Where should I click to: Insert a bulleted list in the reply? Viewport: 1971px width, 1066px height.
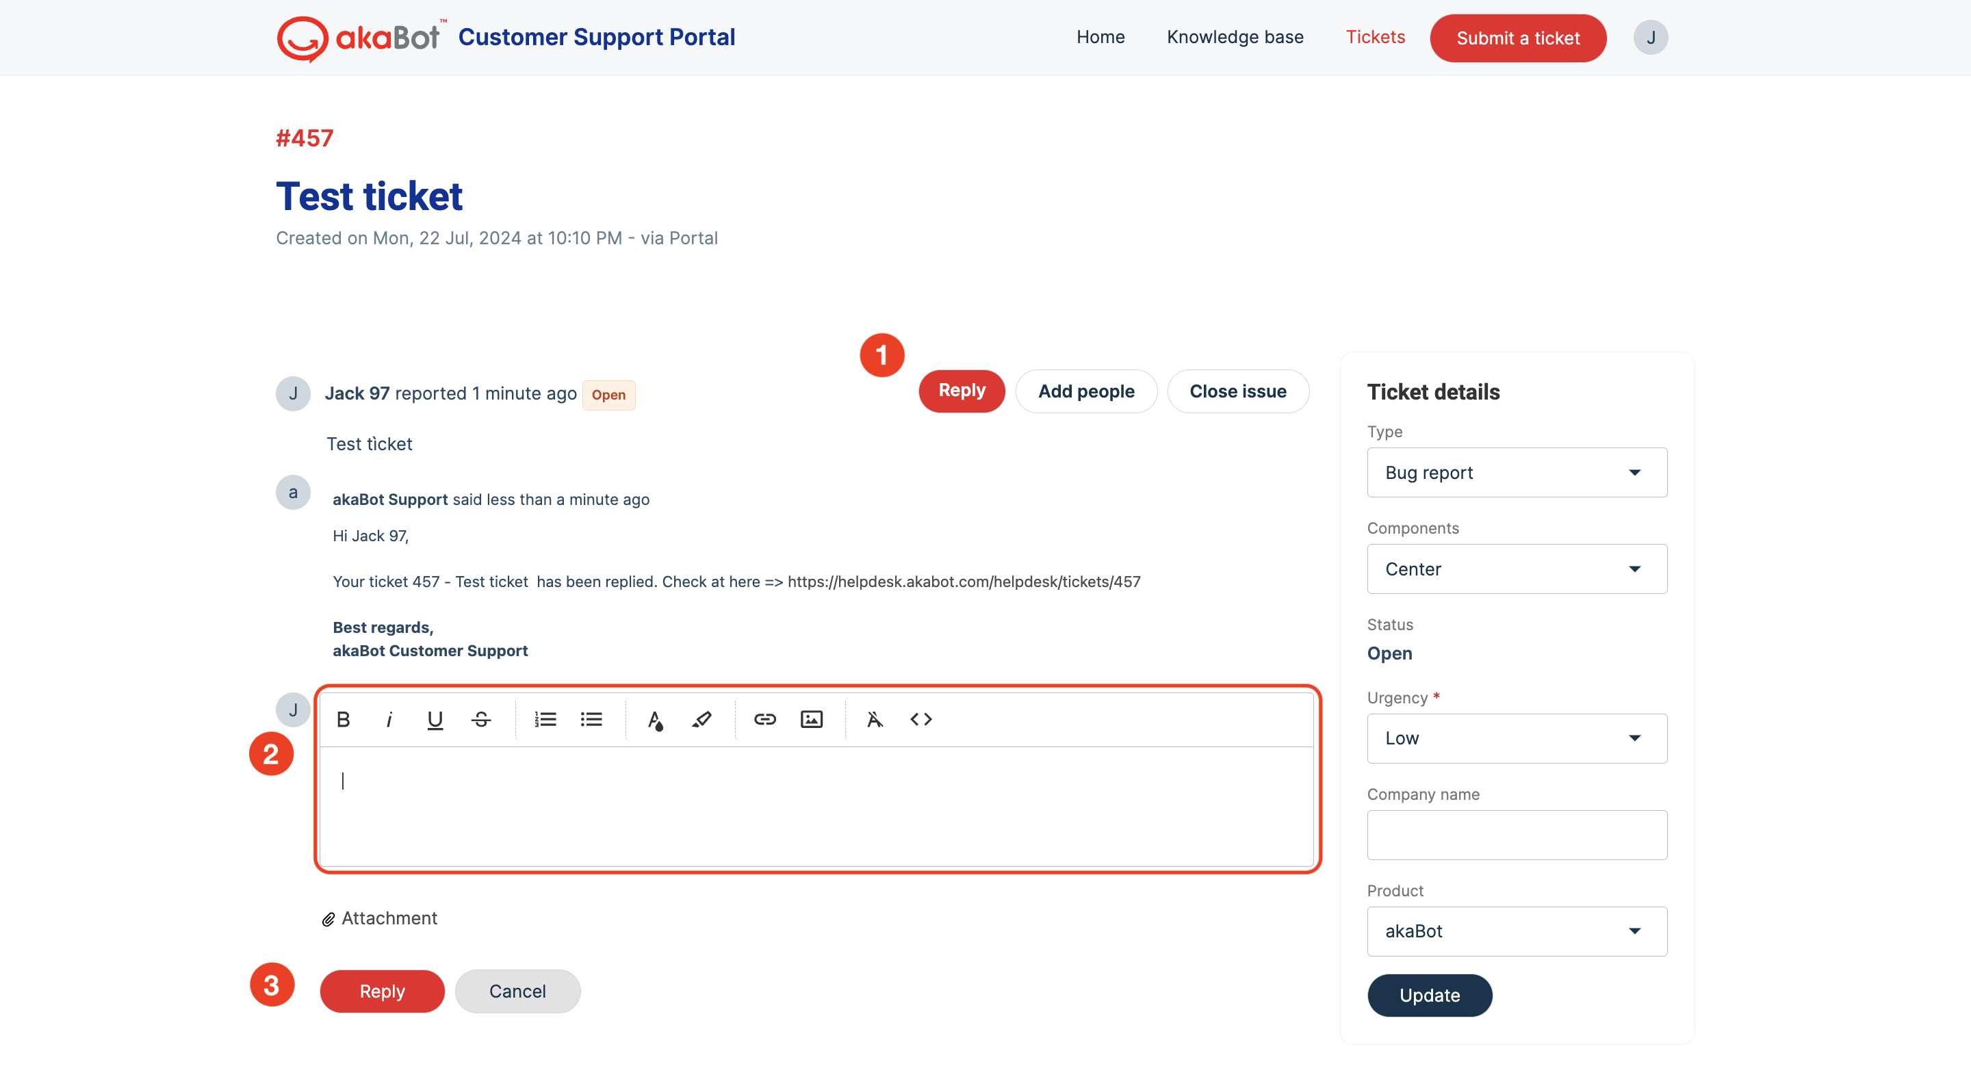click(x=591, y=719)
